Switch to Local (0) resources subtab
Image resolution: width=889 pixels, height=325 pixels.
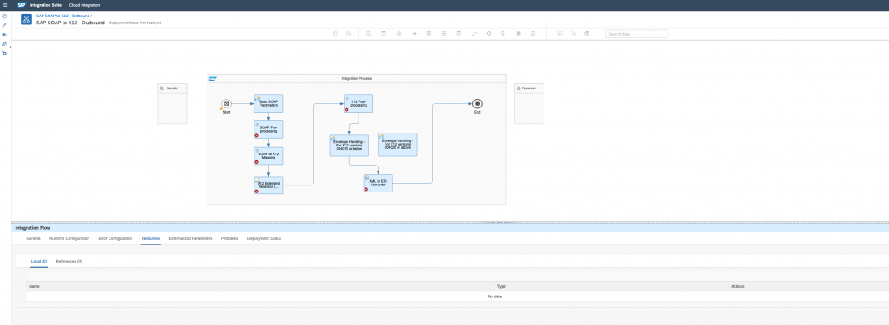coord(39,262)
